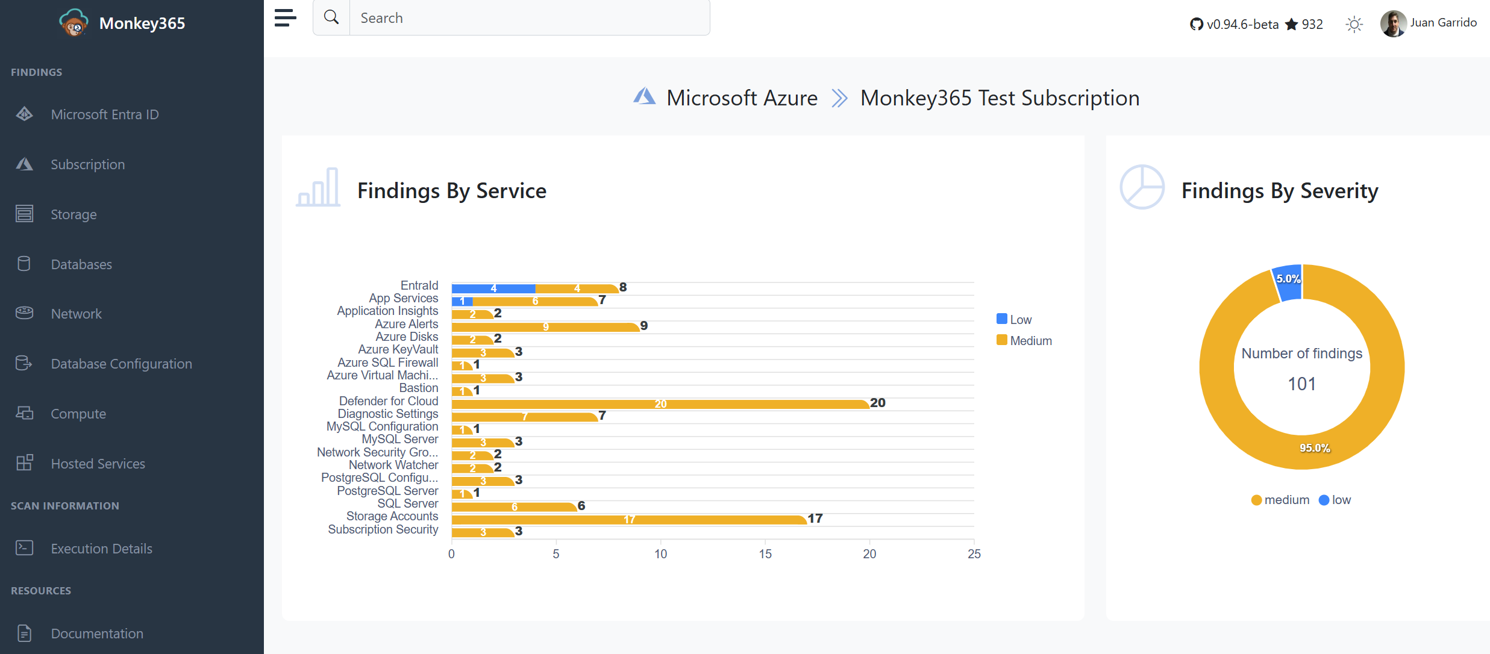Click the Hosted Services icon
This screenshot has width=1490, height=654.
24,463
